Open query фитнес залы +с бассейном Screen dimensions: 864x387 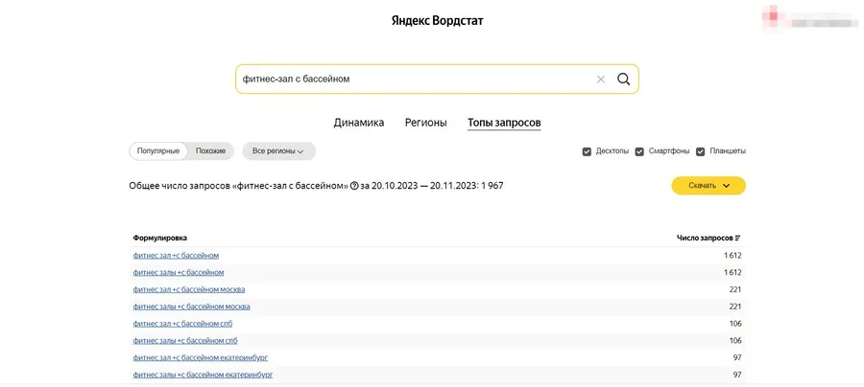click(x=179, y=273)
